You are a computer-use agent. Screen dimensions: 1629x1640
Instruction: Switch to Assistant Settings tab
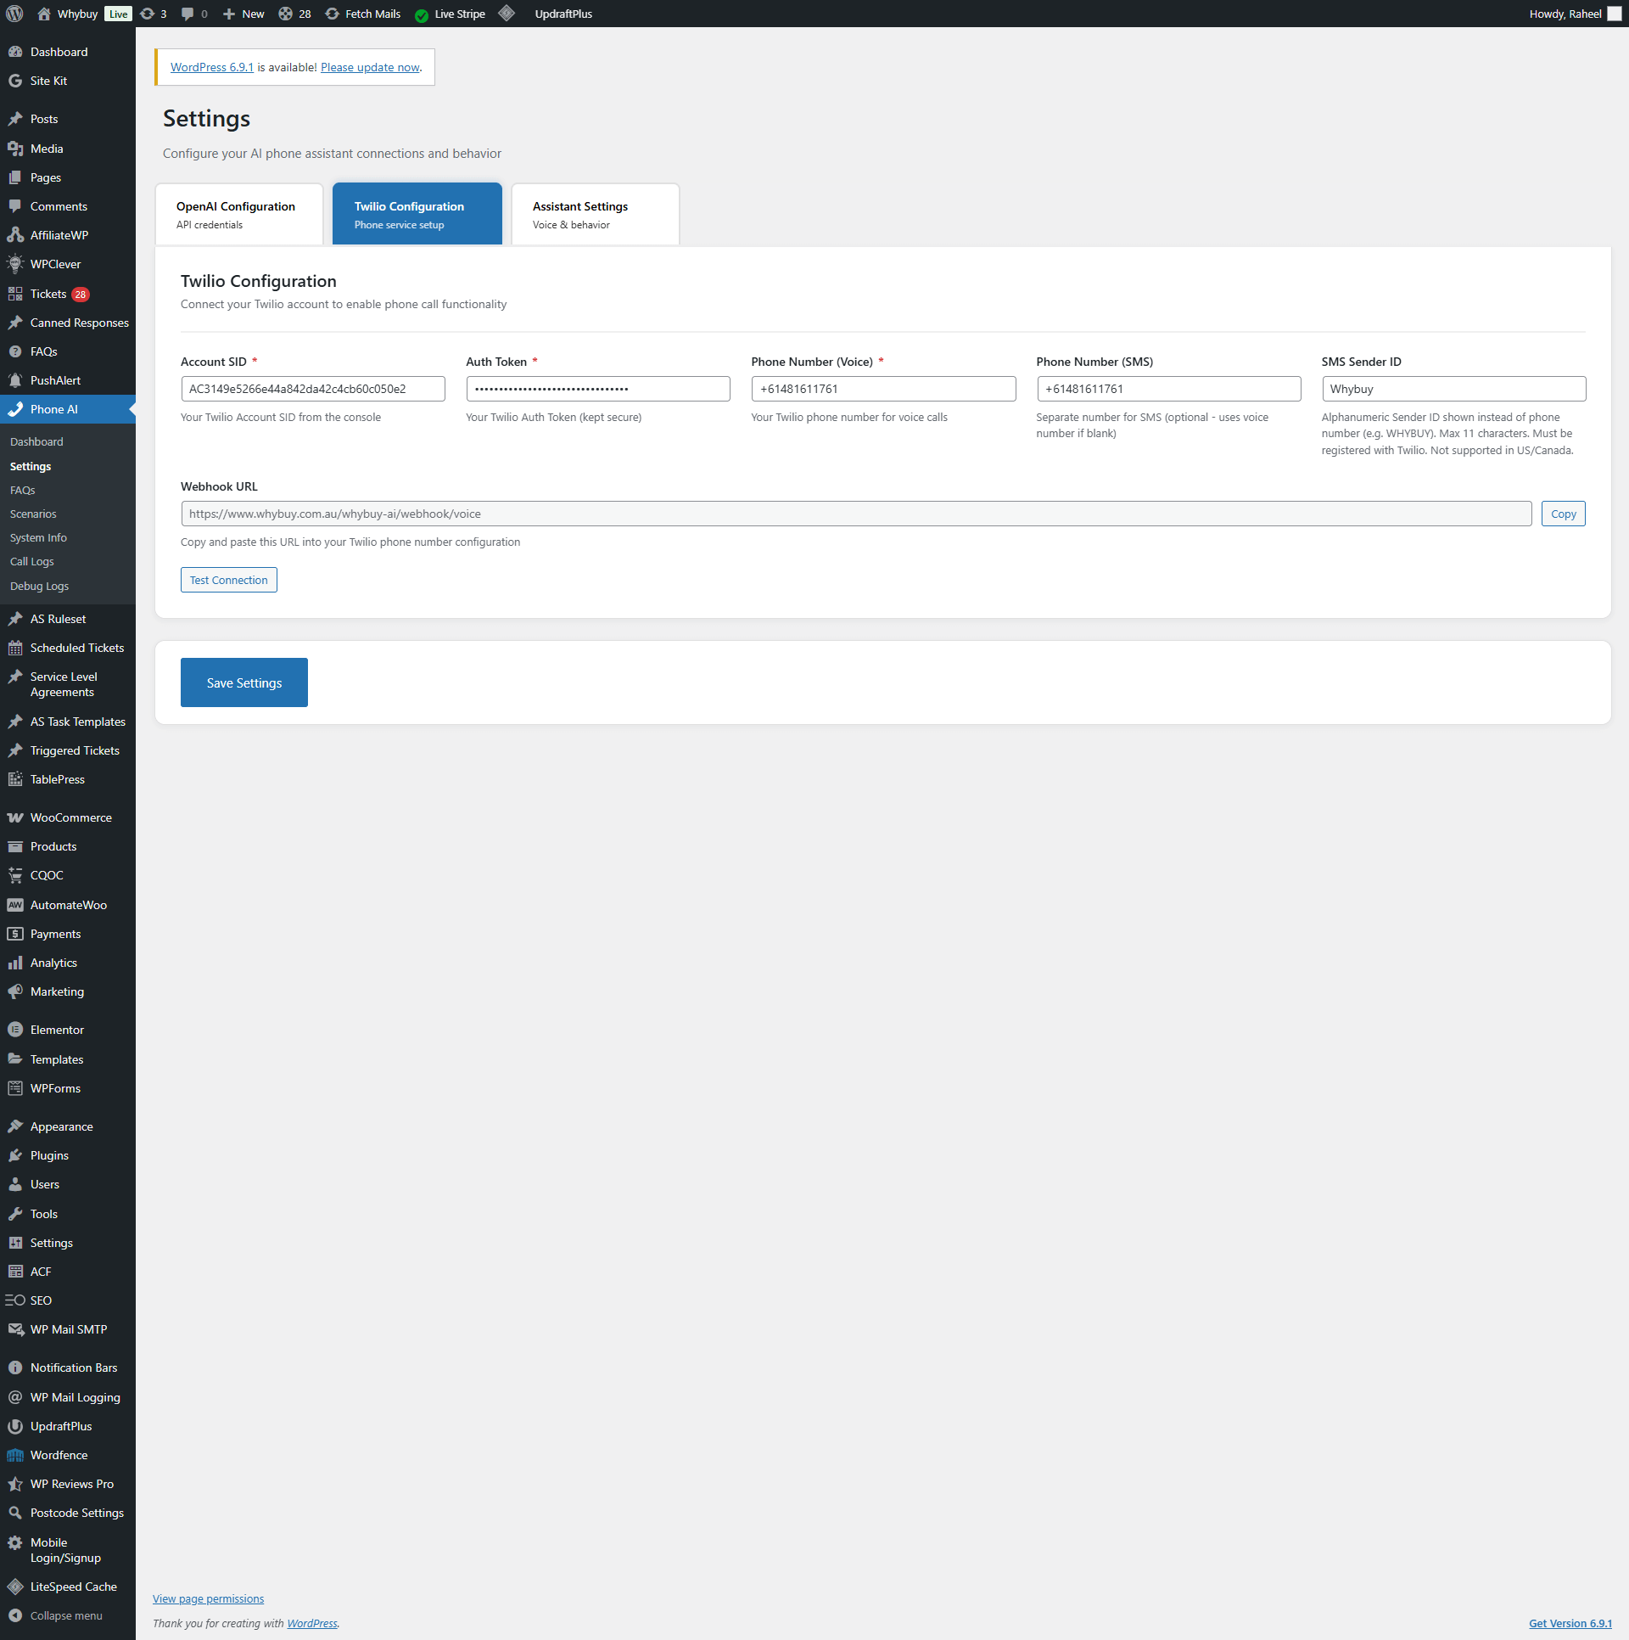(x=595, y=214)
